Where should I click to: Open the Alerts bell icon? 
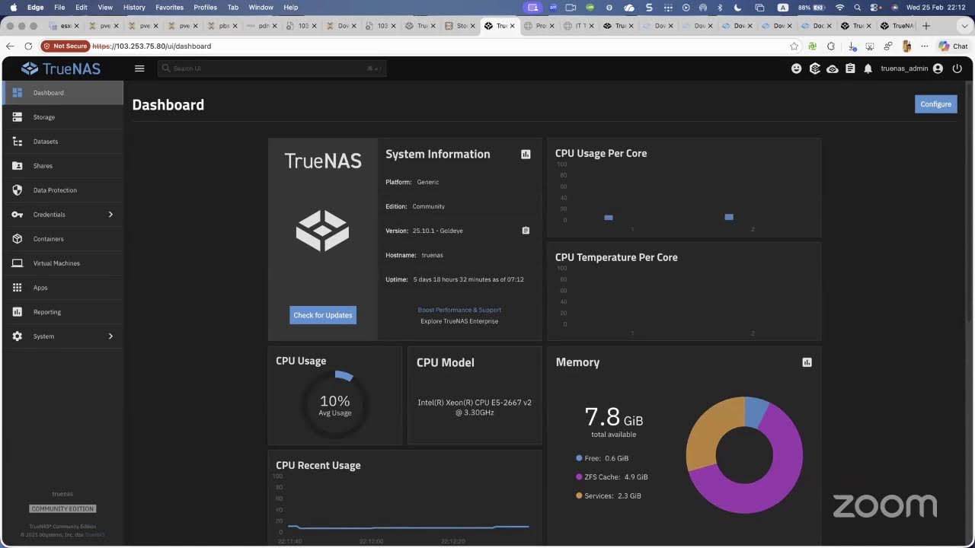868,68
